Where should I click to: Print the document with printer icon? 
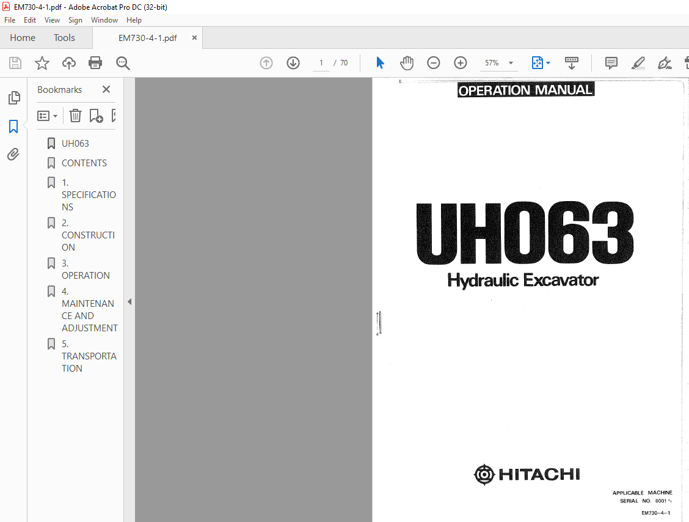tap(95, 63)
